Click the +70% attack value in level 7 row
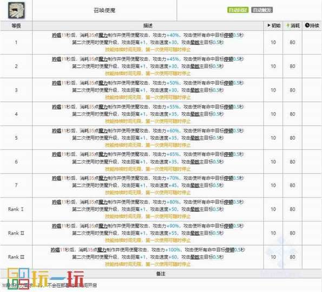 (x=173, y=178)
